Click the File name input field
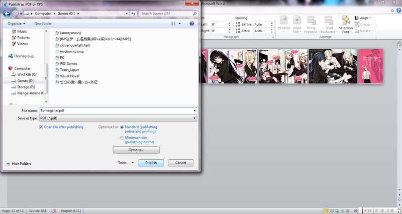This screenshot has height=214, width=402. coord(116,111)
